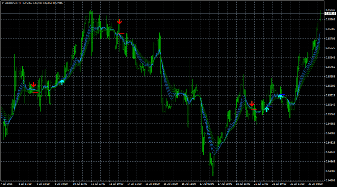
Task: Click the highlighted current price label 0.65916
Action: pyautogui.click(x=330, y=13)
